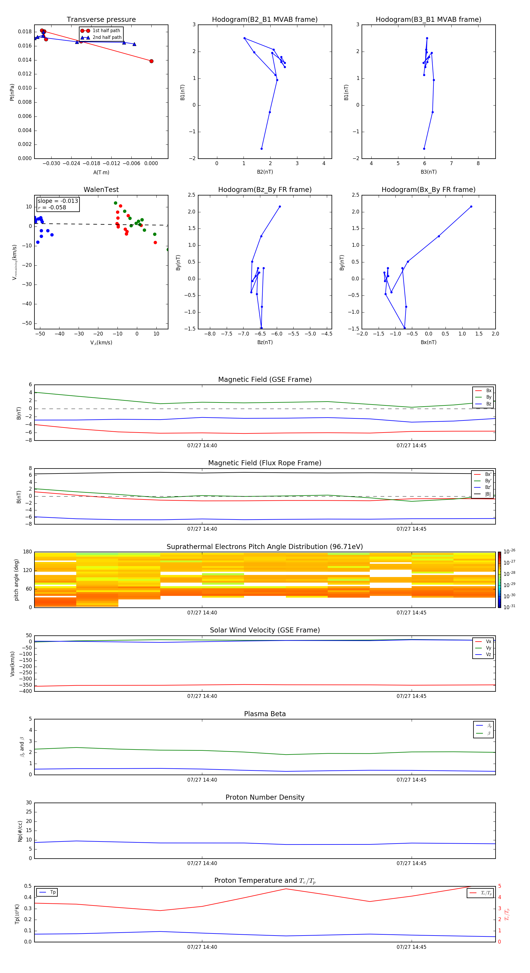
Task: Click '07/27 14:40' tick under proton temperature plot
Action: (202, 947)
